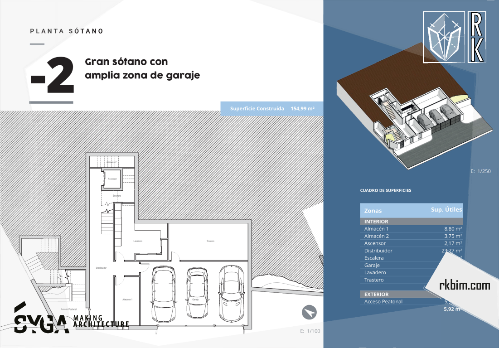Click the SYGA Making Architecture logo
The height and width of the screenshot is (348, 499).
click(70, 319)
